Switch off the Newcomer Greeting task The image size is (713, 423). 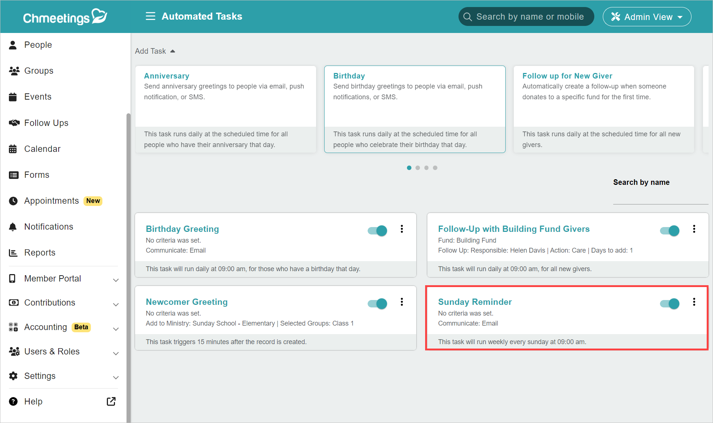pos(377,304)
